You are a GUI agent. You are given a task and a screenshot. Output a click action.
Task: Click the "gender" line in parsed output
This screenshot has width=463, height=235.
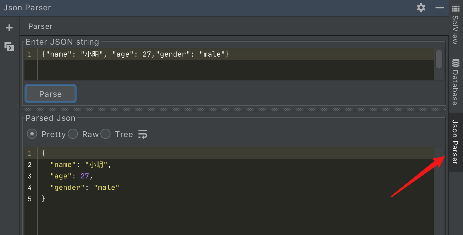tap(85, 187)
